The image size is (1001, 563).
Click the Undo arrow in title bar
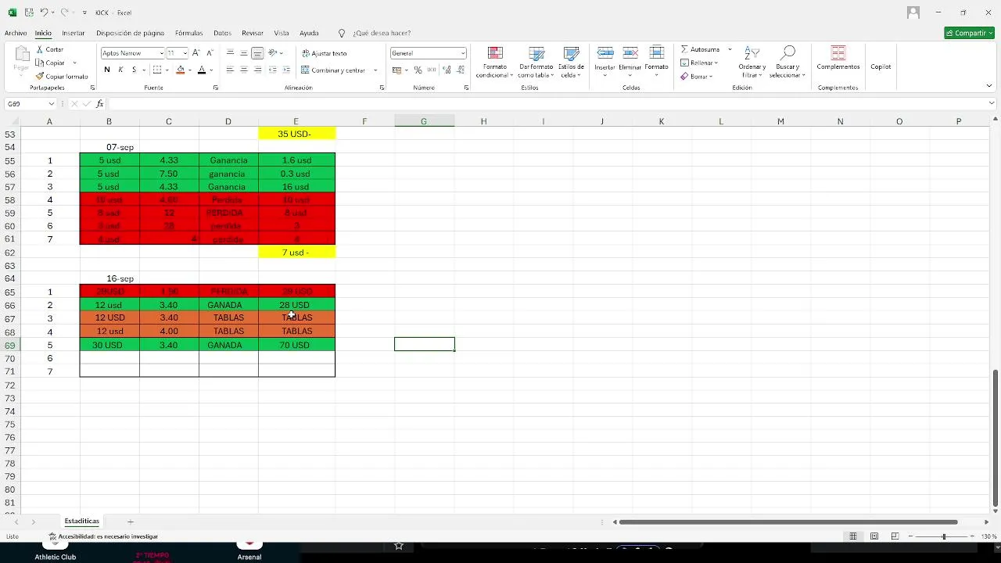45,13
